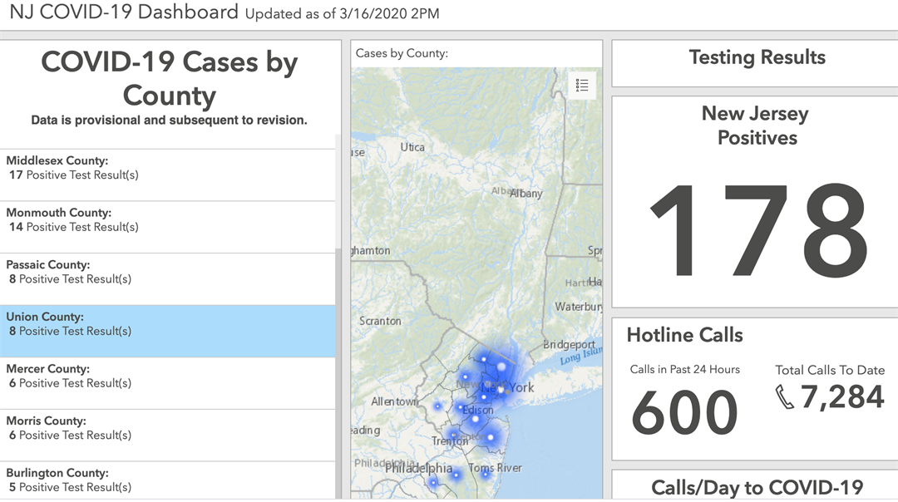Image resolution: width=898 pixels, height=502 pixels.
Task: Click the 600 calls in past 24 hours
Action: point(684,412)
